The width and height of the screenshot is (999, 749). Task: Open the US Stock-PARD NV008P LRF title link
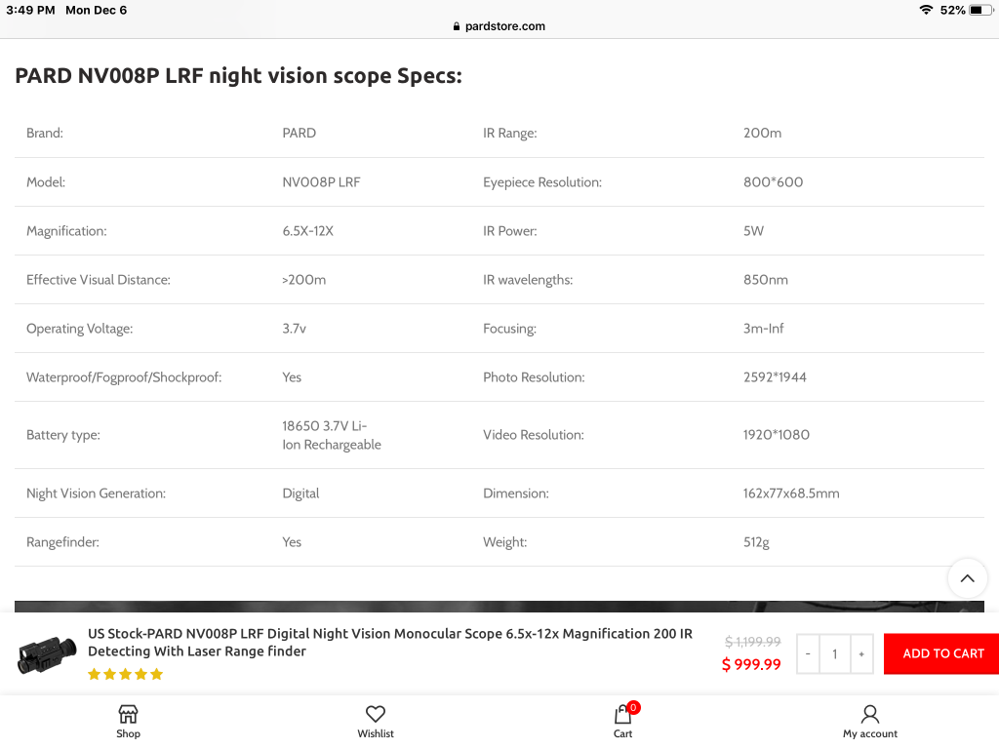[390, 642]
